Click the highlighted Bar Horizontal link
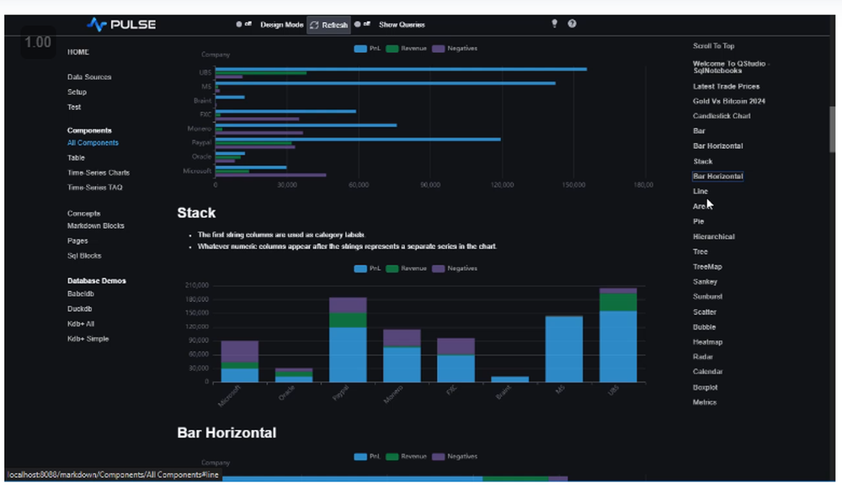 [717, 176]
